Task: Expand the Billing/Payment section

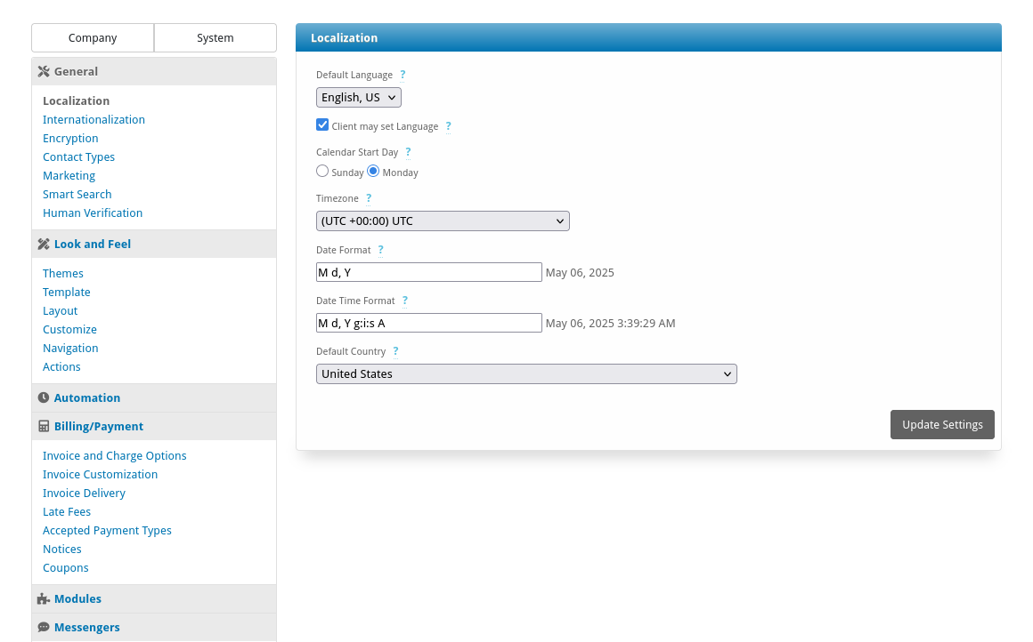Action: click(154, 426)
